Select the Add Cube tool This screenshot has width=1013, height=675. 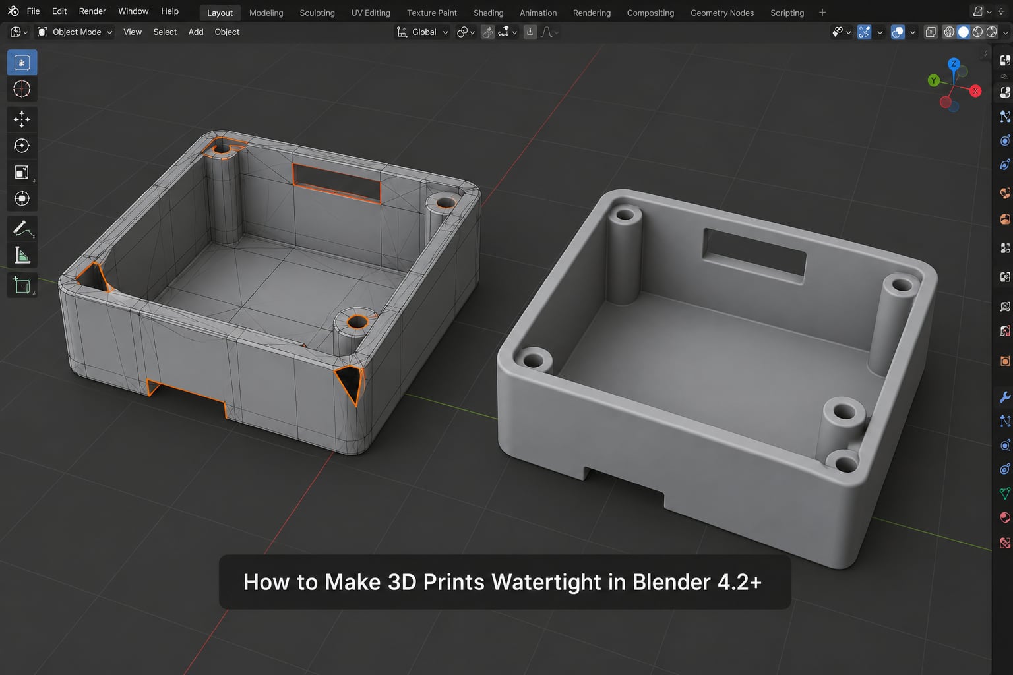coord(22,285)
